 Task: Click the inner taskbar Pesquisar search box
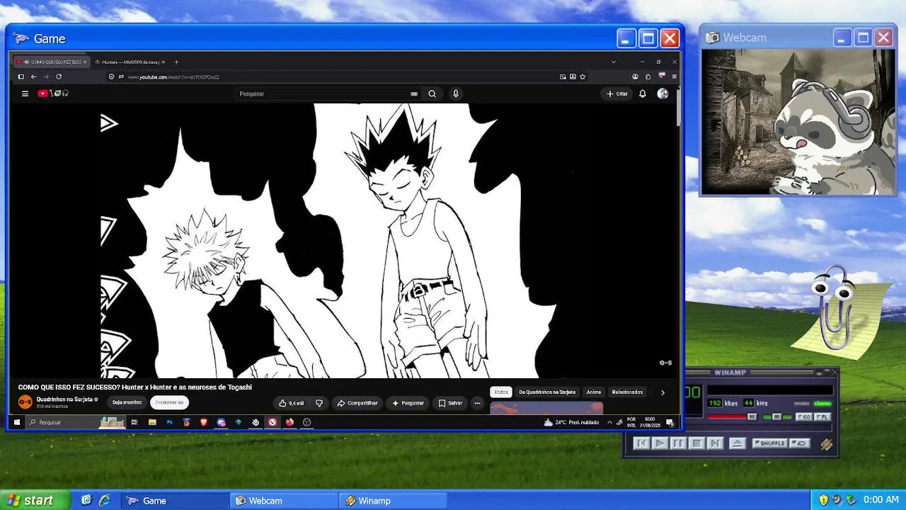[76, 422]
